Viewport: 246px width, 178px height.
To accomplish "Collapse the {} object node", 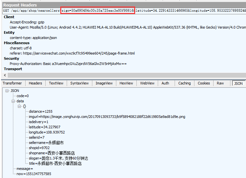I will 19,106.
